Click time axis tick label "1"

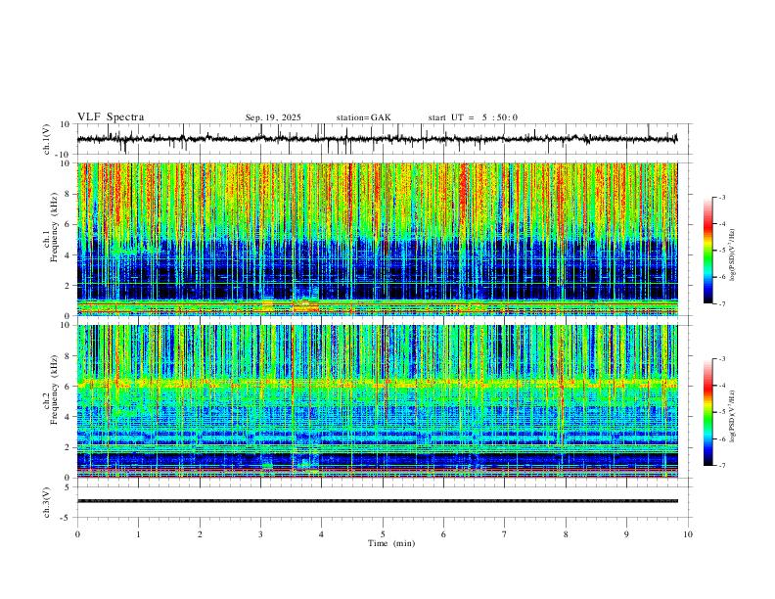138,534
